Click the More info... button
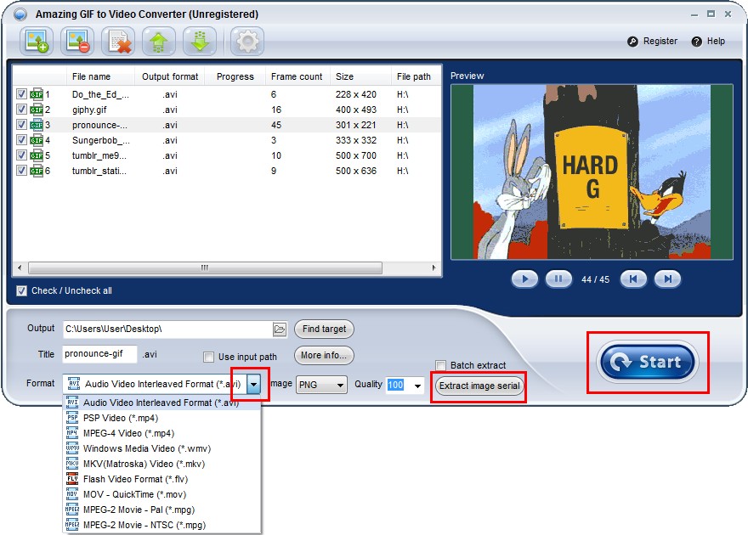Viewport: 748px width, 535px height. coord(324,355)
